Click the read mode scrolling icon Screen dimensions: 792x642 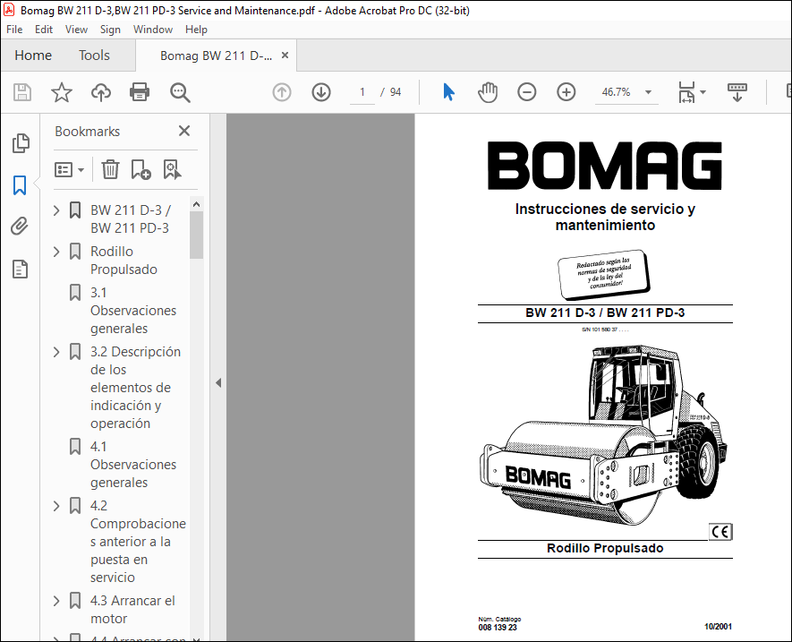click(x=737, y=92)
